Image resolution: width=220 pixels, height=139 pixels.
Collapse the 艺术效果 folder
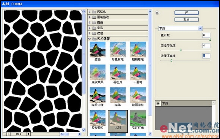coord(90,39)
